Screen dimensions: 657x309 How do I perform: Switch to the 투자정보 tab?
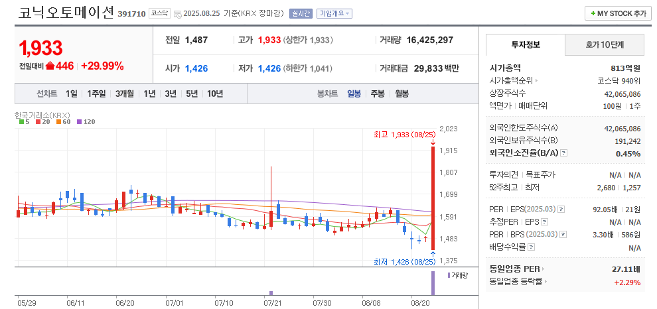tap(526, 45)
